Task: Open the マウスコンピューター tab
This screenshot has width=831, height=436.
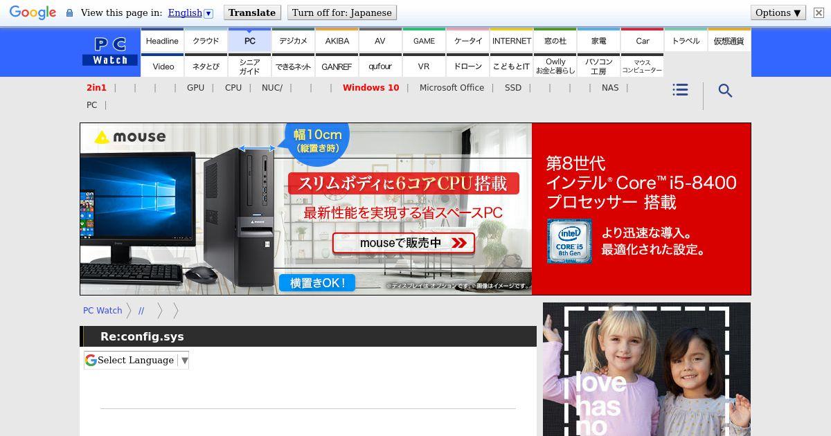Action: (x=643, y=66)
